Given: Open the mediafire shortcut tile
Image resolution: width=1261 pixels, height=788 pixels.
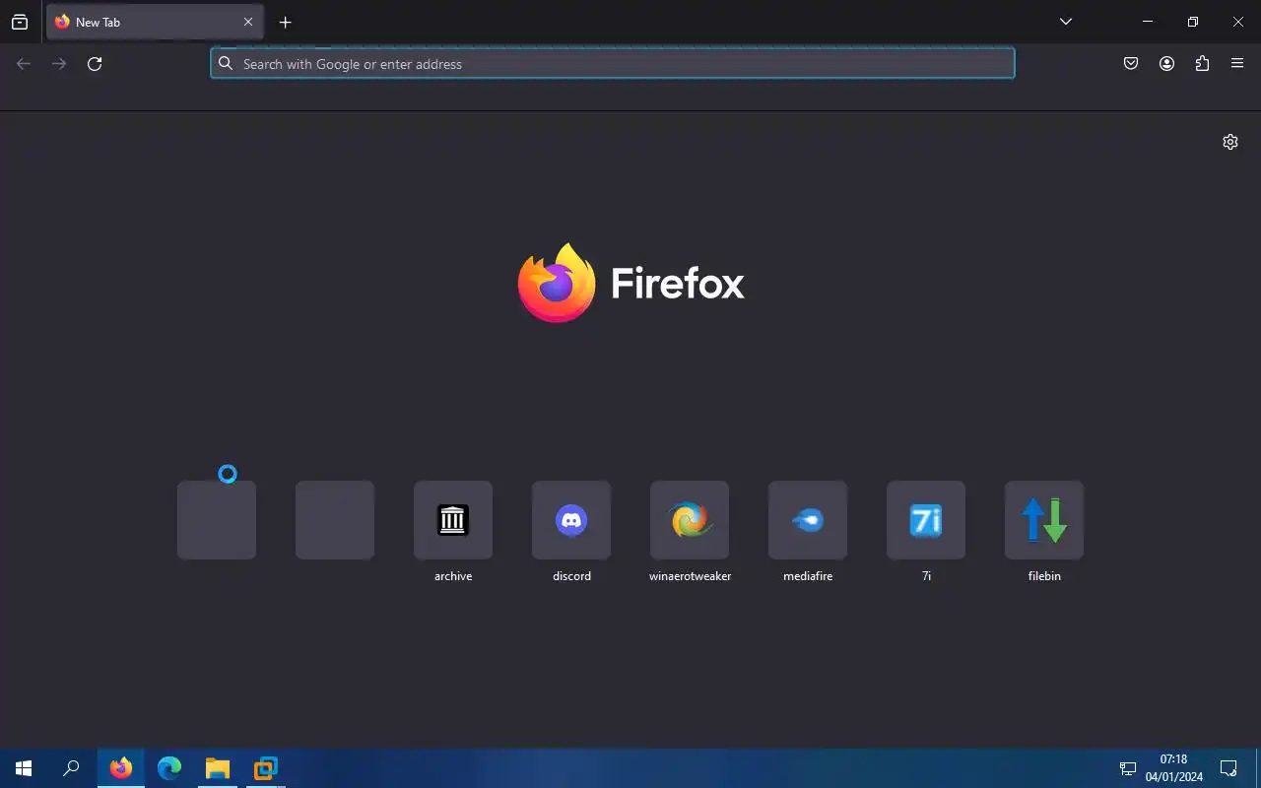Looking at the screenshot, I should pyautogui.click(x=808, y=520).
